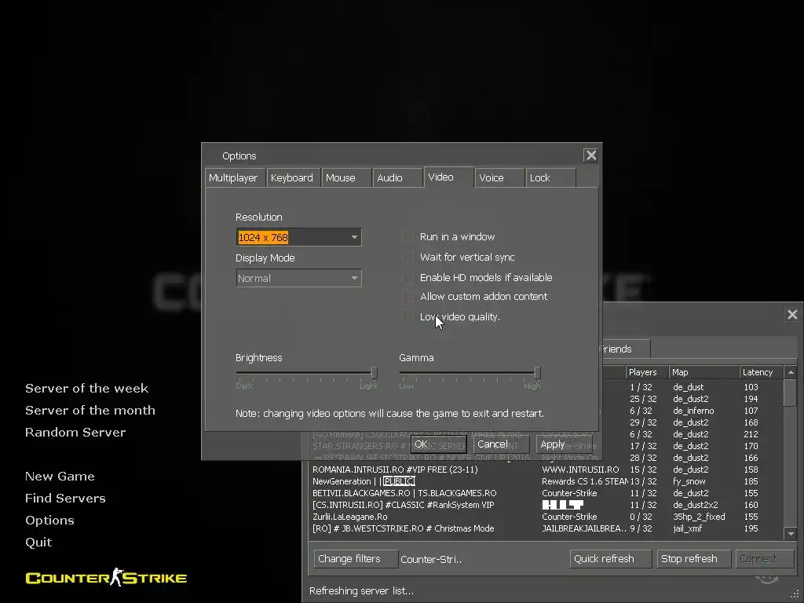Close the Options dialog with X
This screenshot has width=804, height=603.
point(590,155)
